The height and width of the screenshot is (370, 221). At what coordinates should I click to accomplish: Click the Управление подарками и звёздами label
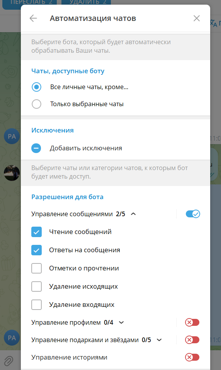(x=85, y=340)
